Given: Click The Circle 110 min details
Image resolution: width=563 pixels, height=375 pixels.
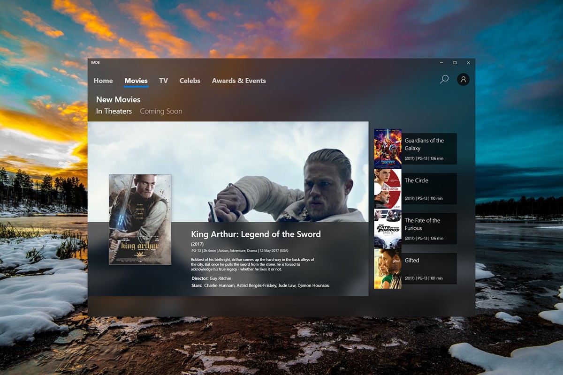Looking at the screenshot, I should coord(424,198).
